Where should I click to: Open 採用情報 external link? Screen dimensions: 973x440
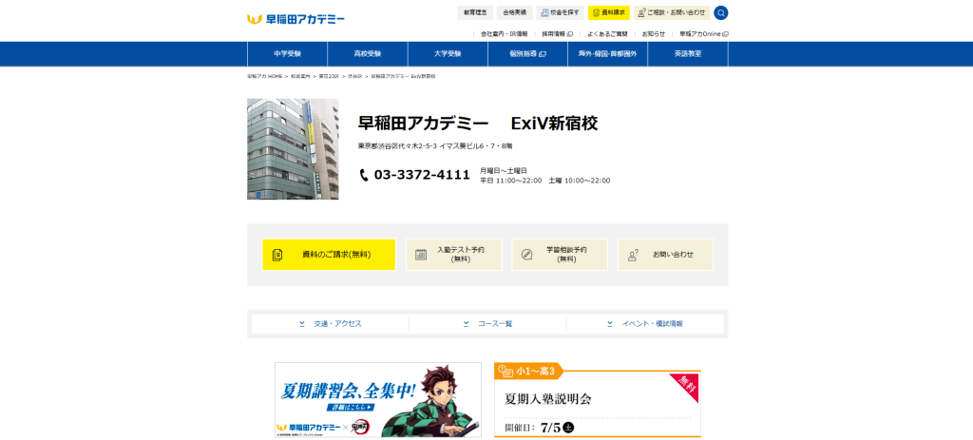point(557,34)
